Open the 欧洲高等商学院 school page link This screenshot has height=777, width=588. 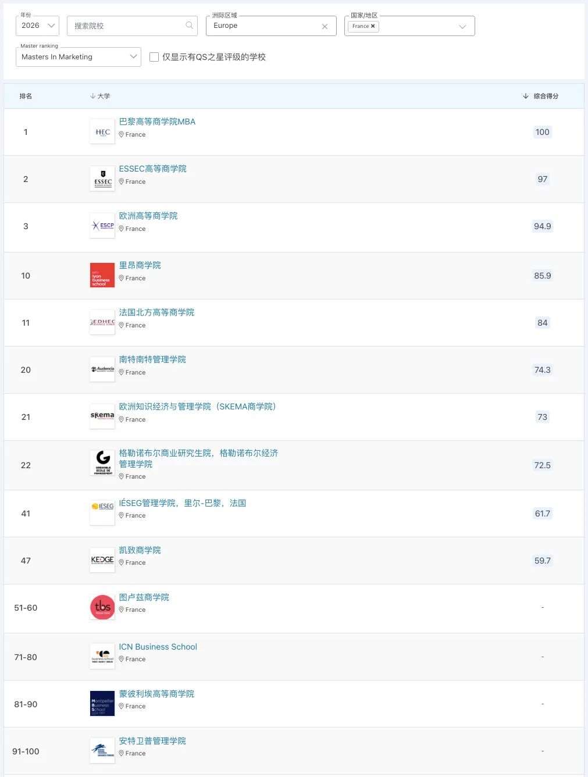pyautogui.click(x=148, y=215)
